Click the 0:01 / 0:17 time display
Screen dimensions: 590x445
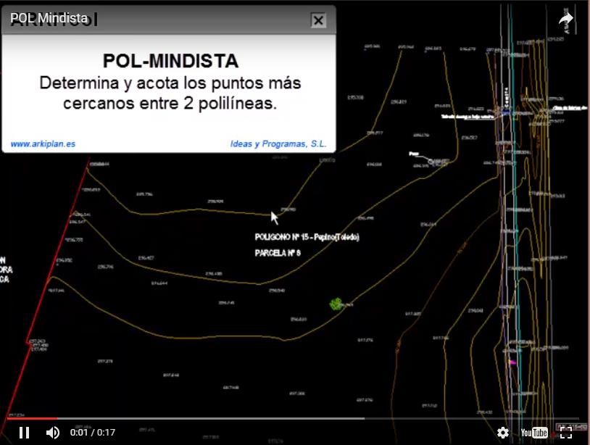pyautogui.click(x=93, y=433)
